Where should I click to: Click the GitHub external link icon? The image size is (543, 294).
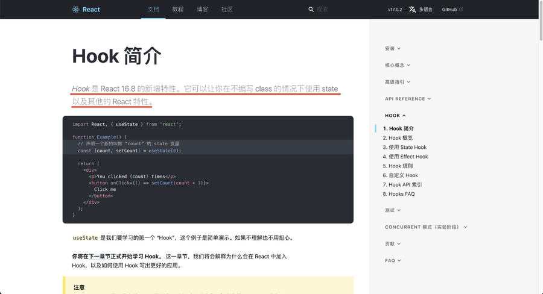(462, 10)
